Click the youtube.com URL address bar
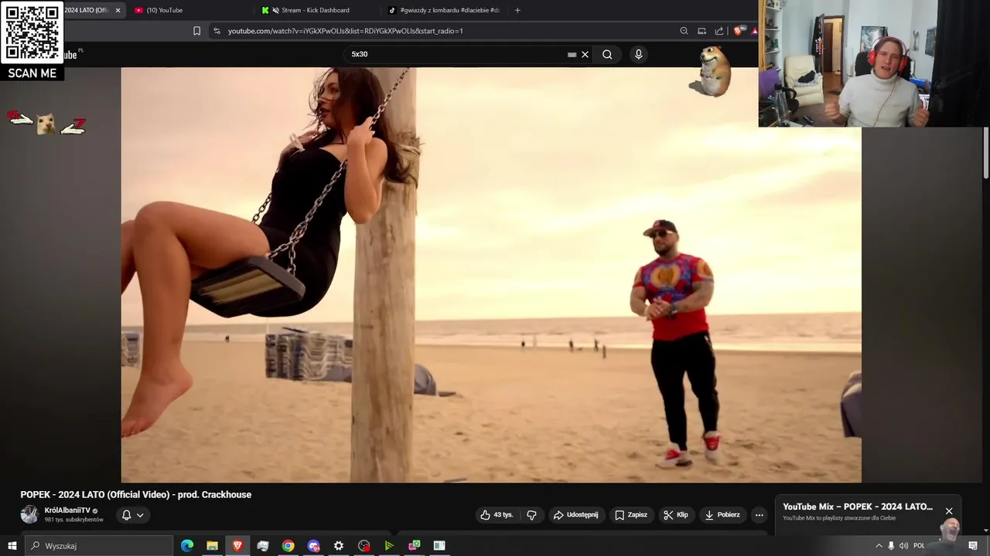Viewport: 990px width, 556px height. point(345,31)
